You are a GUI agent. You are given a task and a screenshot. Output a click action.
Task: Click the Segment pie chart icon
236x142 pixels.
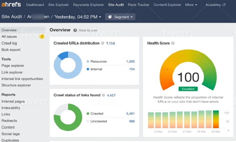(x=110, y=17)
